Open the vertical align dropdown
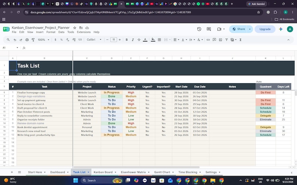The width and height of the screenshot is (297, 185). click(184, 40)
